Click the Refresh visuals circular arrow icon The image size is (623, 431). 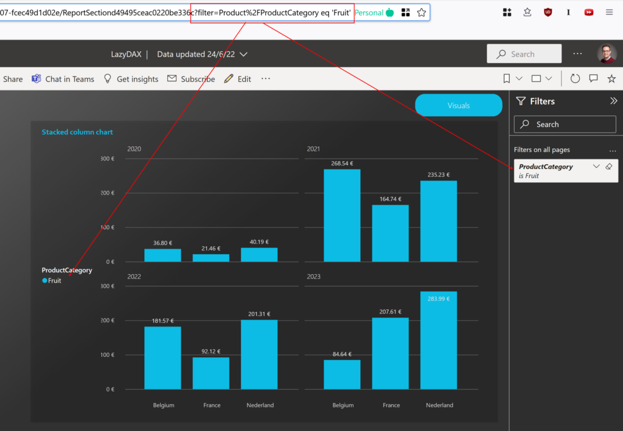click(575, 78)
